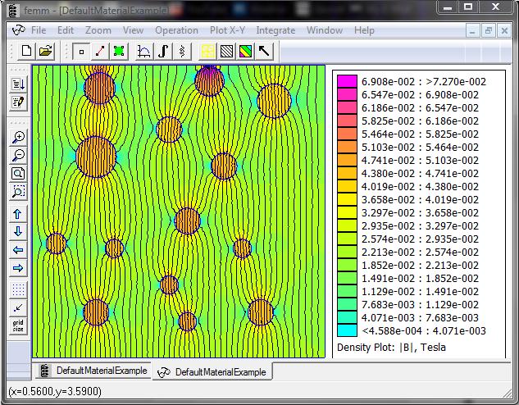This screenshot has width=519, height=405.
Task: Click the magenta top legend swatch
Action: (347, 81)
